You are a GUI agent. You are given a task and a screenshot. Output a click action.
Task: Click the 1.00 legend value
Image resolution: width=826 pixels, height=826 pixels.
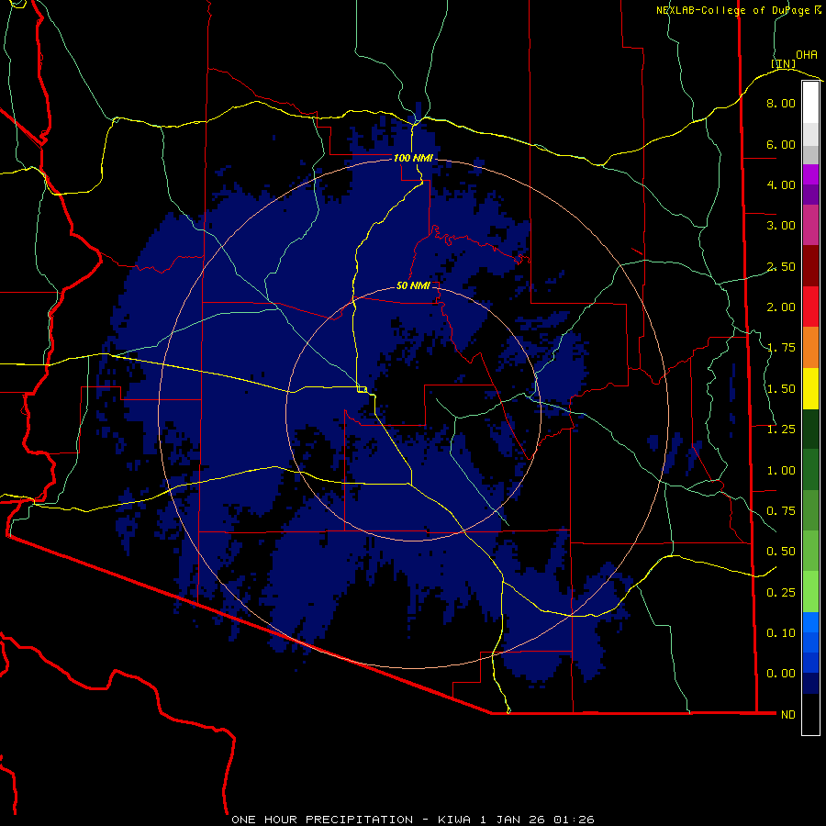pyautogui.click(x=781, y=471)
